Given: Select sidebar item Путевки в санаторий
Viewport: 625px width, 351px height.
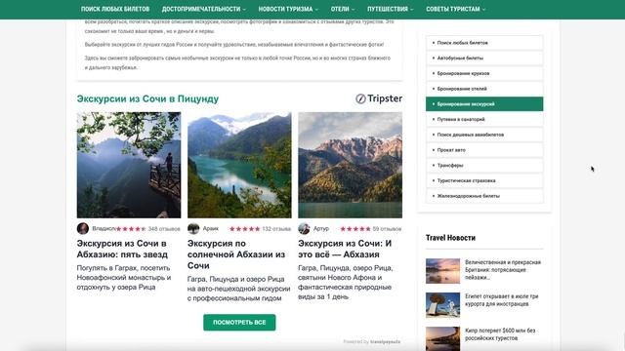Looking at the screenshot, I should coord(484,119).
